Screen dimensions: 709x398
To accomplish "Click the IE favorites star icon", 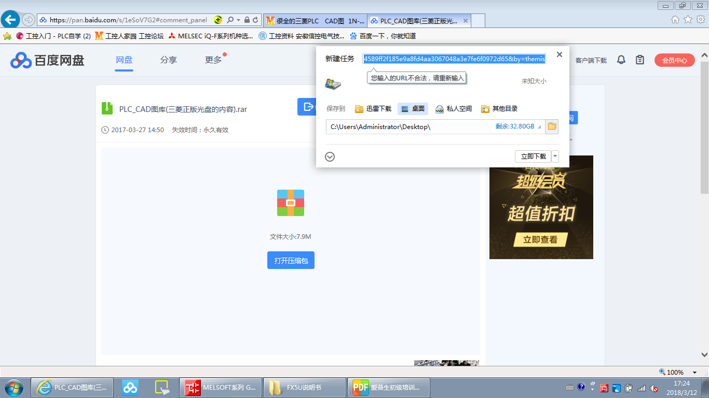I will tap(688, 20).
